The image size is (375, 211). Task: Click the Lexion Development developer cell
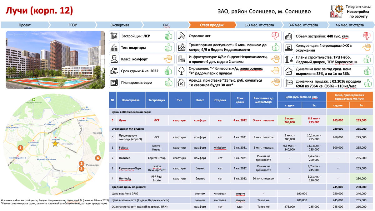click(x=157, y=168)
